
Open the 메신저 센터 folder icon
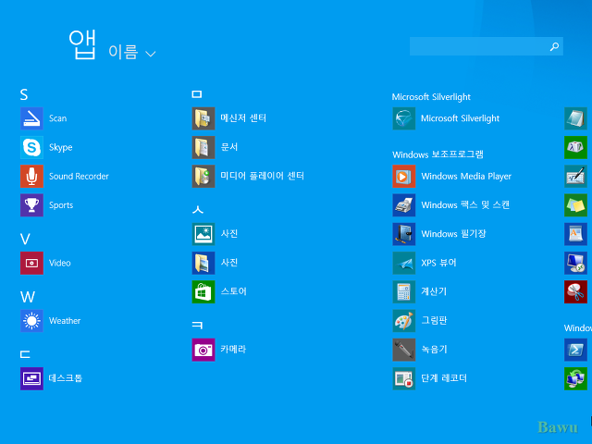pyautogui.click(x=203, y=118)
